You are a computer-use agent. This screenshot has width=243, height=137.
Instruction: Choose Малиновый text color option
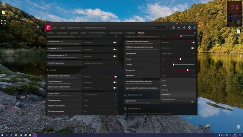[x=178, y=94]
